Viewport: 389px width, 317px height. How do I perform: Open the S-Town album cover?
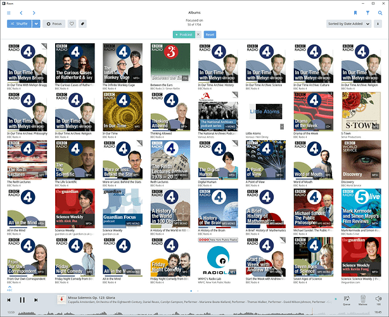point(361,112)
